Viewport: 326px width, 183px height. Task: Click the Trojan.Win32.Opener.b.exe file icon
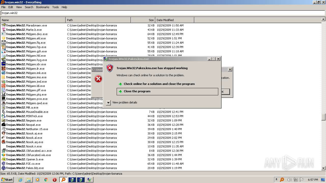(4, 159)
